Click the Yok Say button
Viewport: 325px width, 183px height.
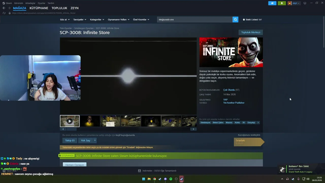pyautogui.click(x=86, y=140)
